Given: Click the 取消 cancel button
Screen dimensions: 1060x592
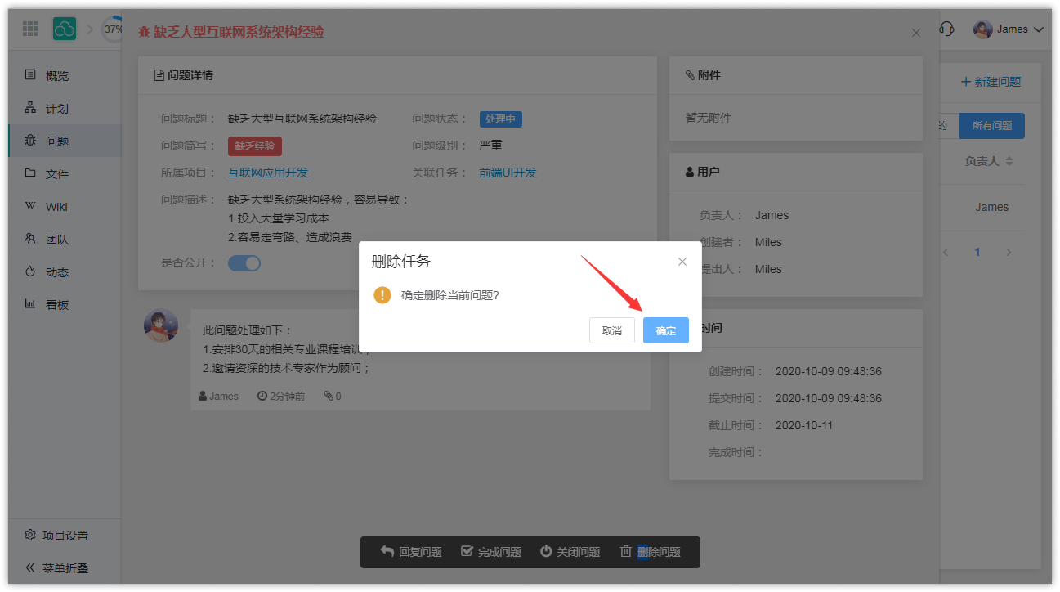Looking at the screenshot, I should point(611,330).
